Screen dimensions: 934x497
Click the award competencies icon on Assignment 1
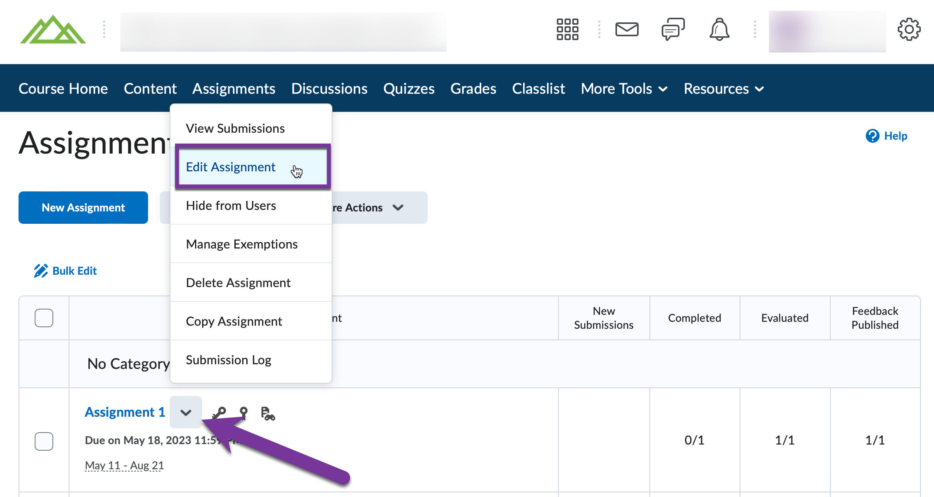pyautogui.click(x=244, y=412)
